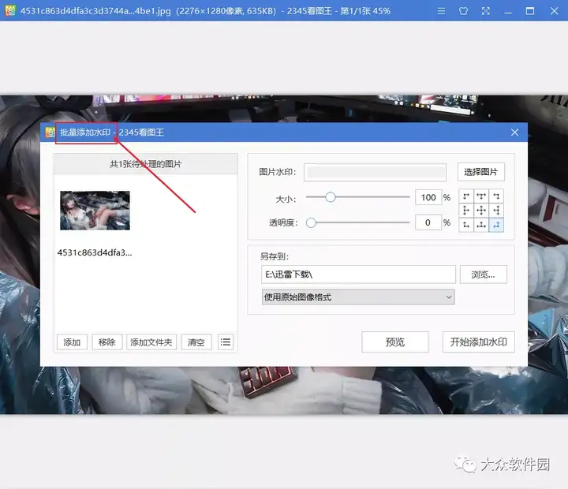568x489 pixels.
Task: Open the 使用原始图像格式 dropdown
Action: tap(358, 297)
